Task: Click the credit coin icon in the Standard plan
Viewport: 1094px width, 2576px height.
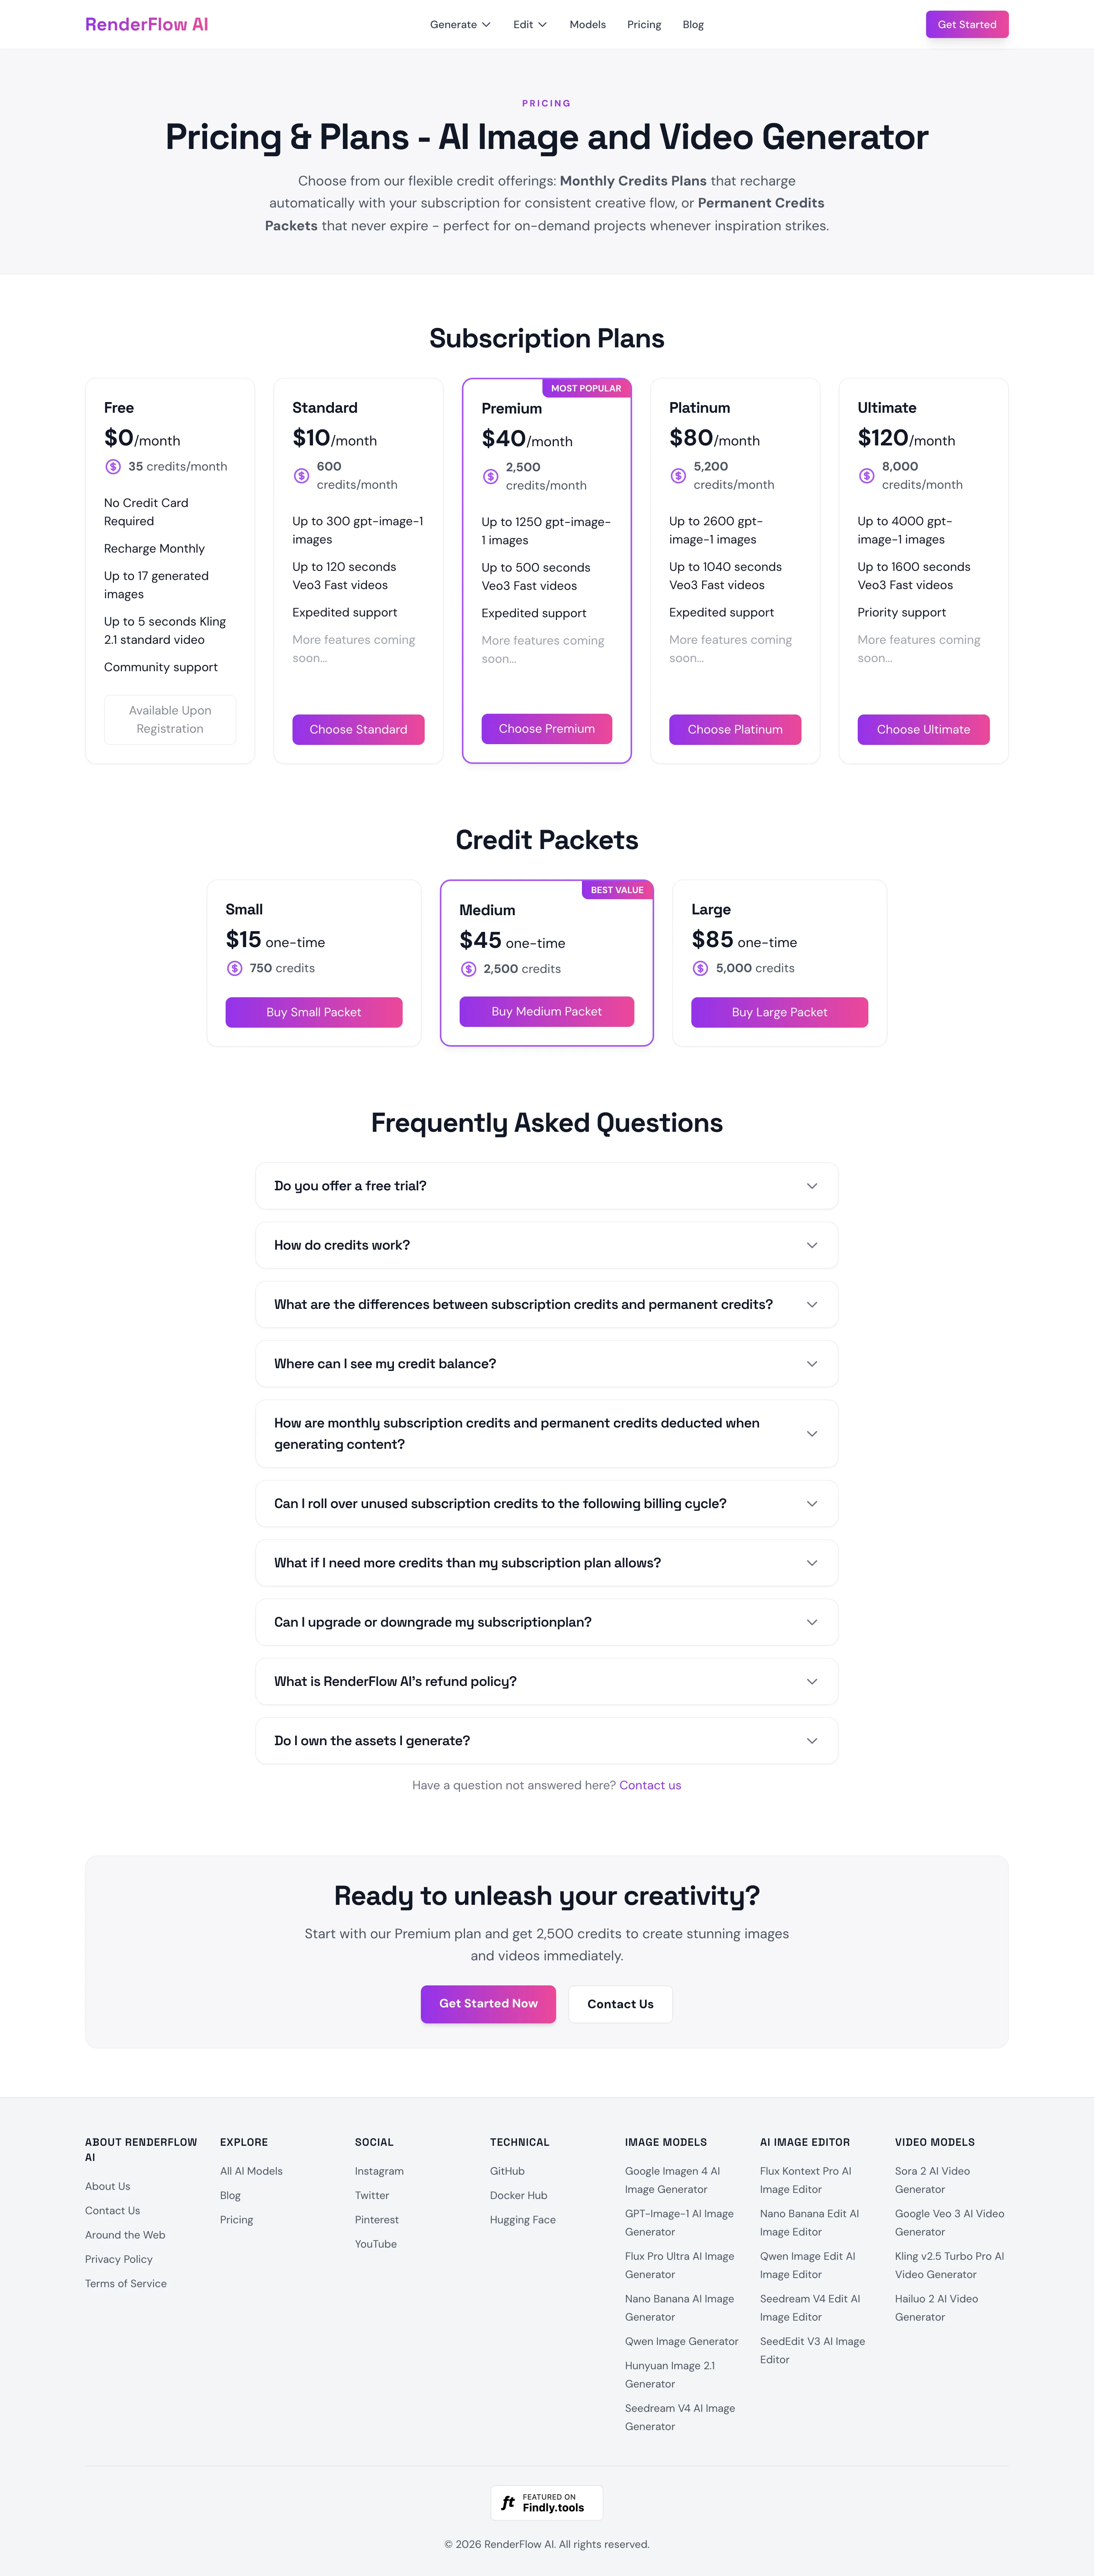Action: [x=301, y=476]
